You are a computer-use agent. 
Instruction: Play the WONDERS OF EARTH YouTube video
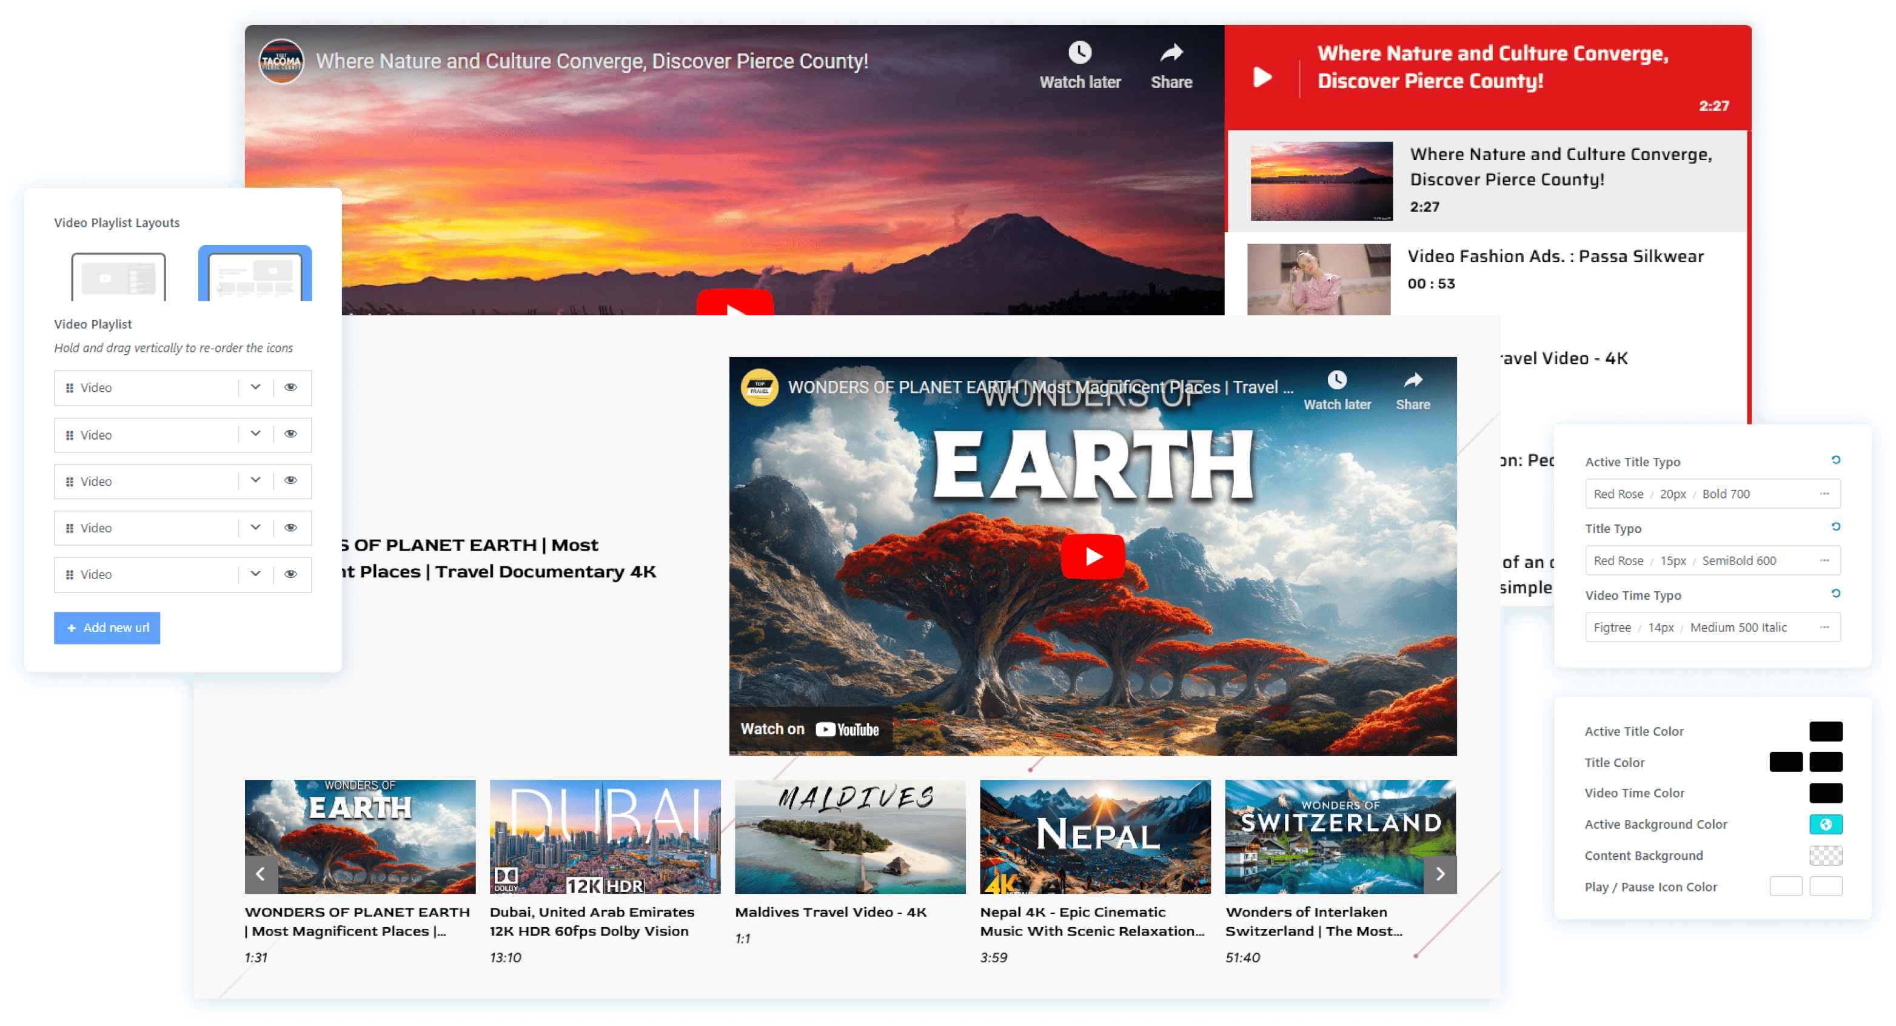point(1092,557)
